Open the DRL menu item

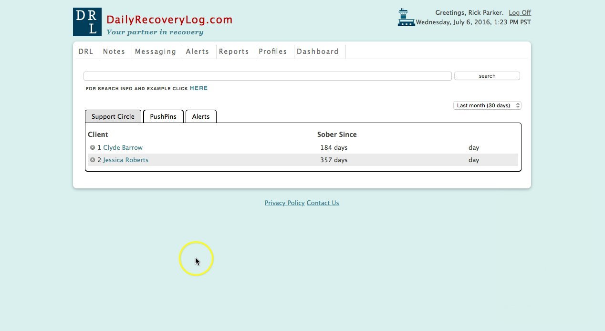pyautogui.click(x=86, y=52)
